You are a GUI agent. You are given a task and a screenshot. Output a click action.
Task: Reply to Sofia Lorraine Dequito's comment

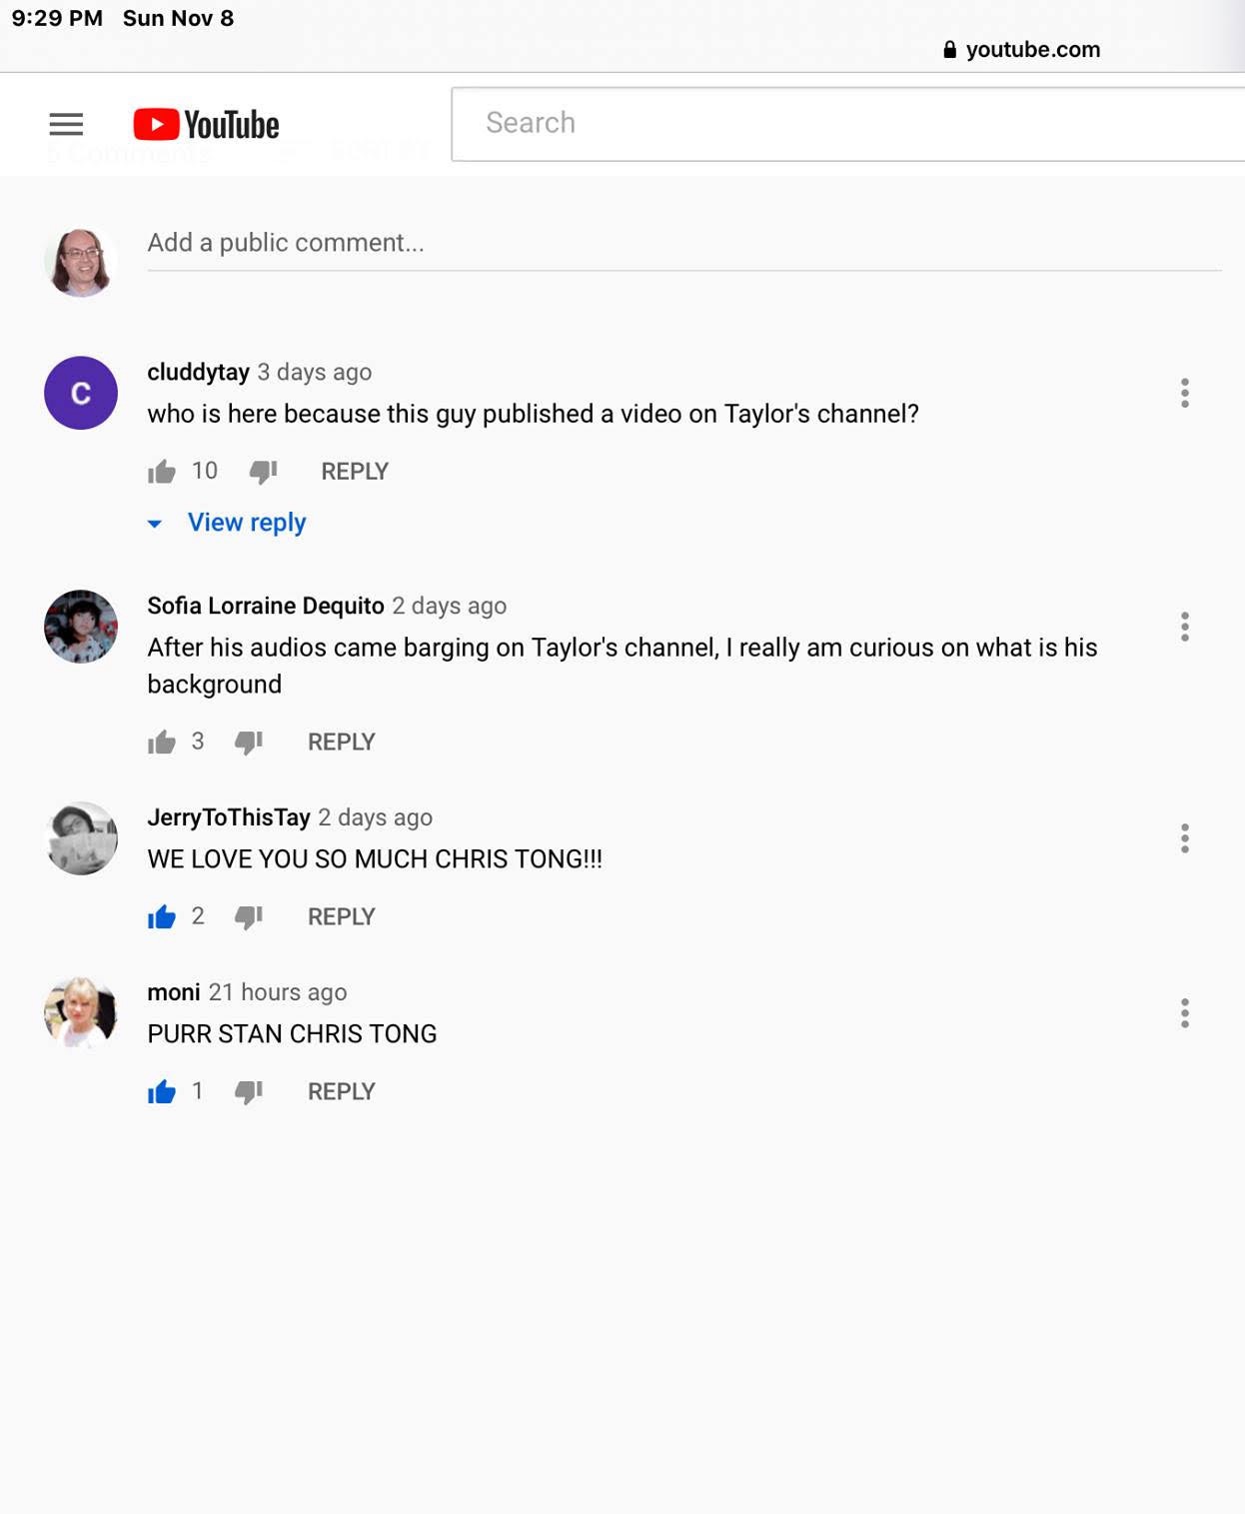341,743
